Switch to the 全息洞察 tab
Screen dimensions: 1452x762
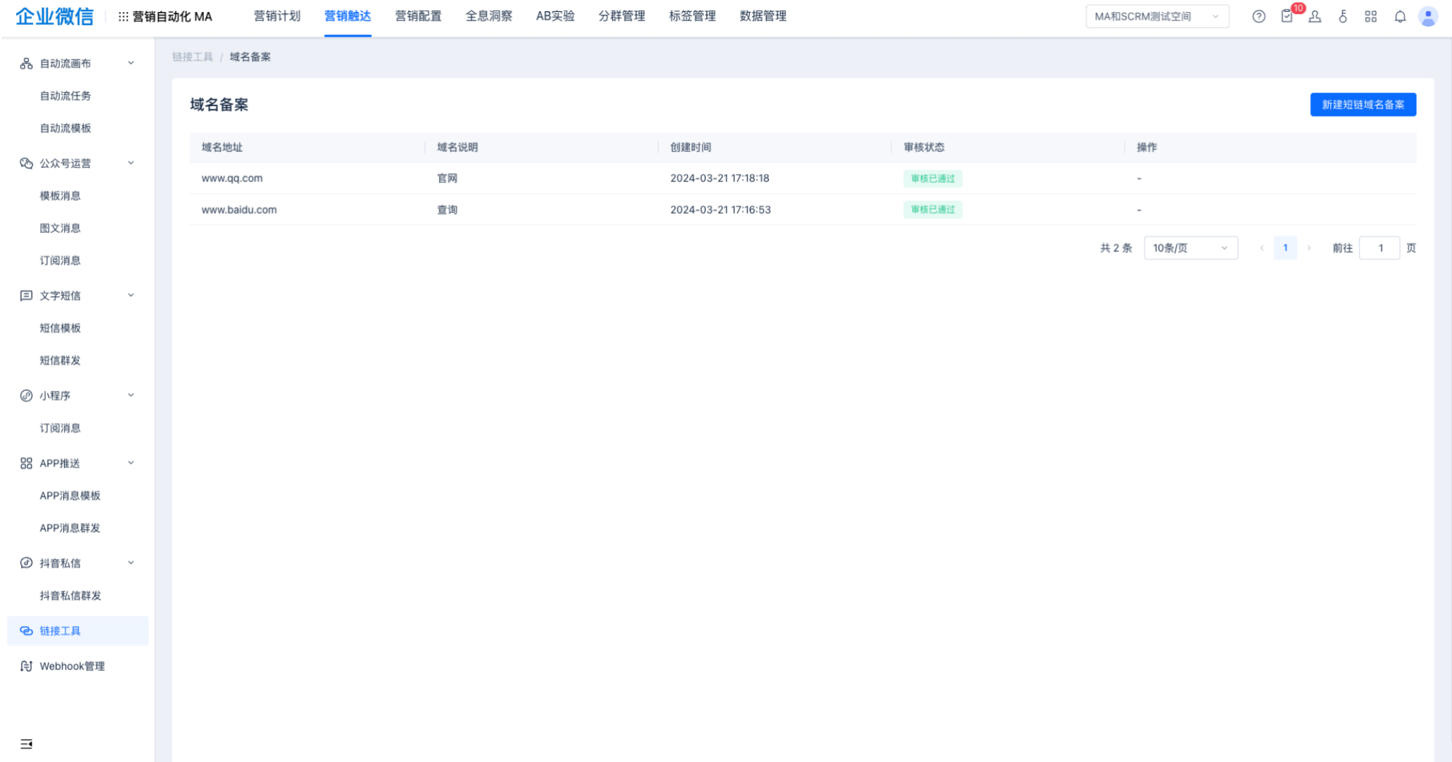click(489, 16)
